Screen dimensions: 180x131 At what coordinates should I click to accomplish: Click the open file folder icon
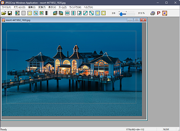(x=4, y=13)
